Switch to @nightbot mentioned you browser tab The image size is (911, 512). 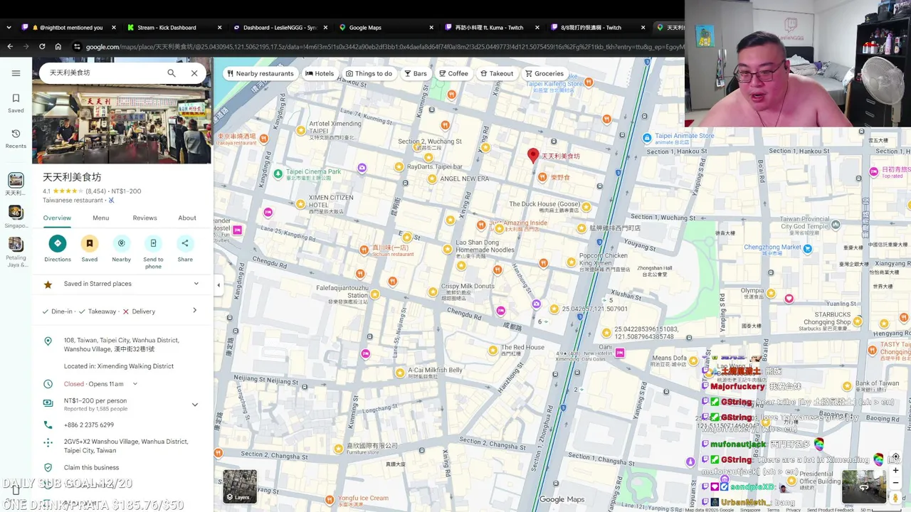coord(68,28)
